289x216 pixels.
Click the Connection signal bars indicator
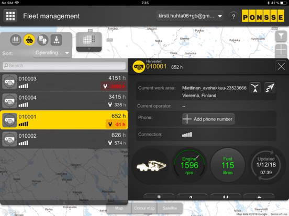click(187, 135)
